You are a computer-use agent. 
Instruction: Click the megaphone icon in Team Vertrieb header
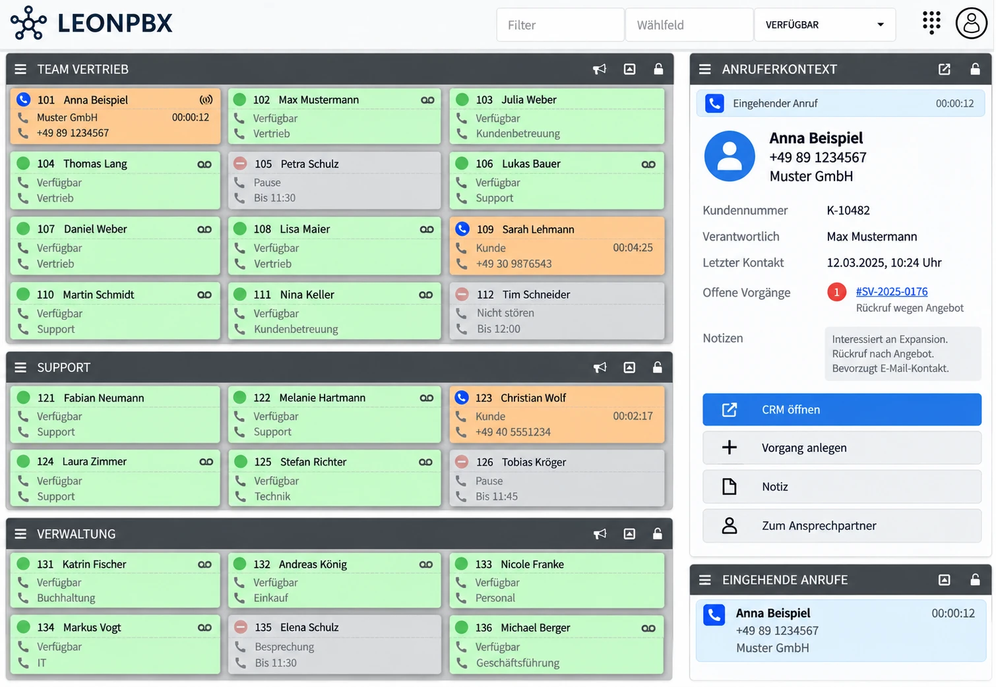pos(599,69)
